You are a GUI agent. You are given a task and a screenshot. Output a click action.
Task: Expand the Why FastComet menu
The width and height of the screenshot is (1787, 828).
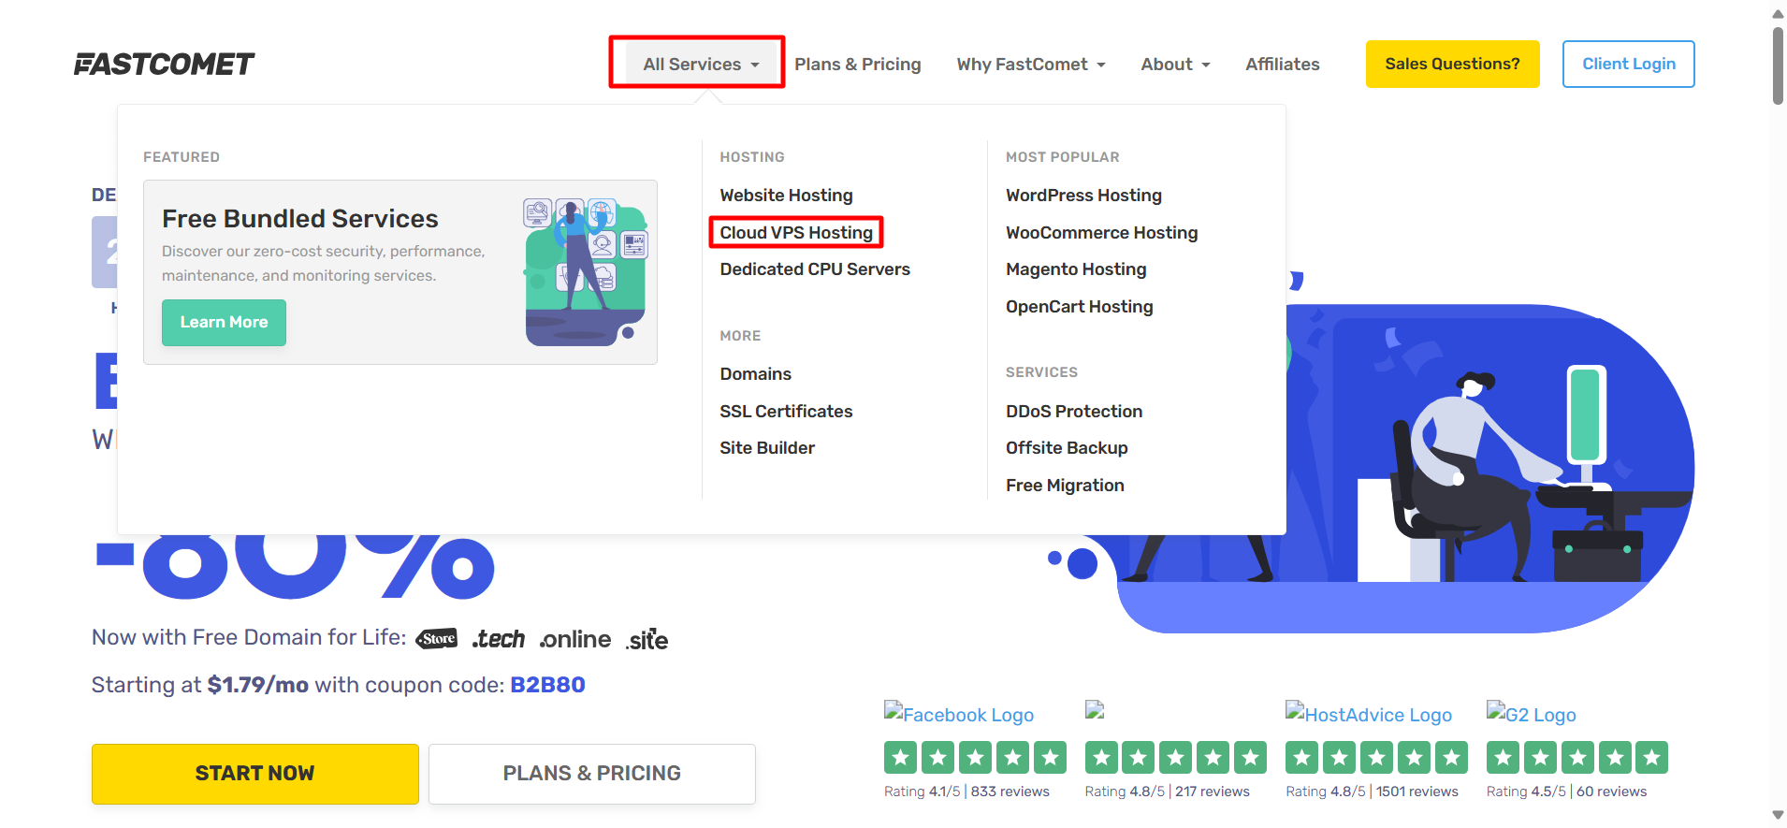click(x=1031, y=64)
